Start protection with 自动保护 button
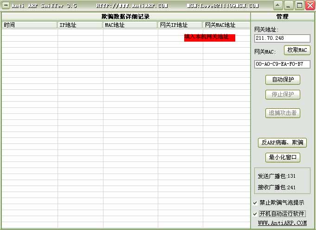 coord(283,80)
